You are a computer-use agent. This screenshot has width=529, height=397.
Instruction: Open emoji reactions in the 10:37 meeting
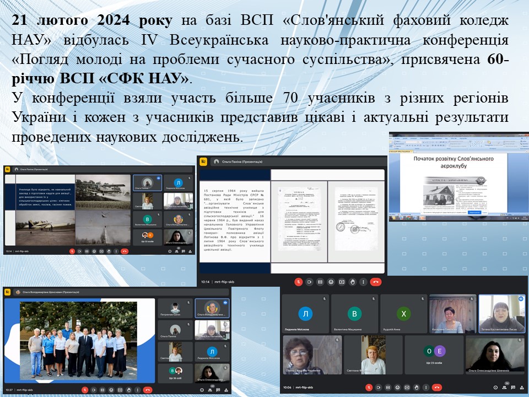coord(111,390)
